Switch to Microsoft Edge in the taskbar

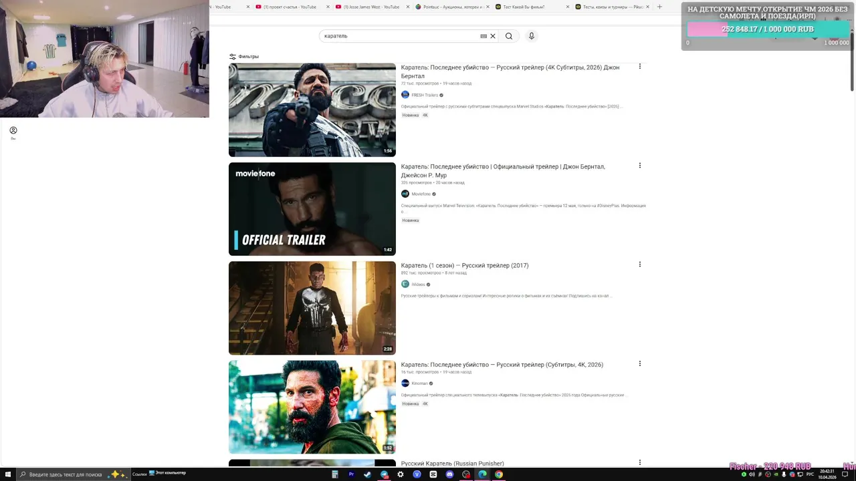click(x=482, y=474)
